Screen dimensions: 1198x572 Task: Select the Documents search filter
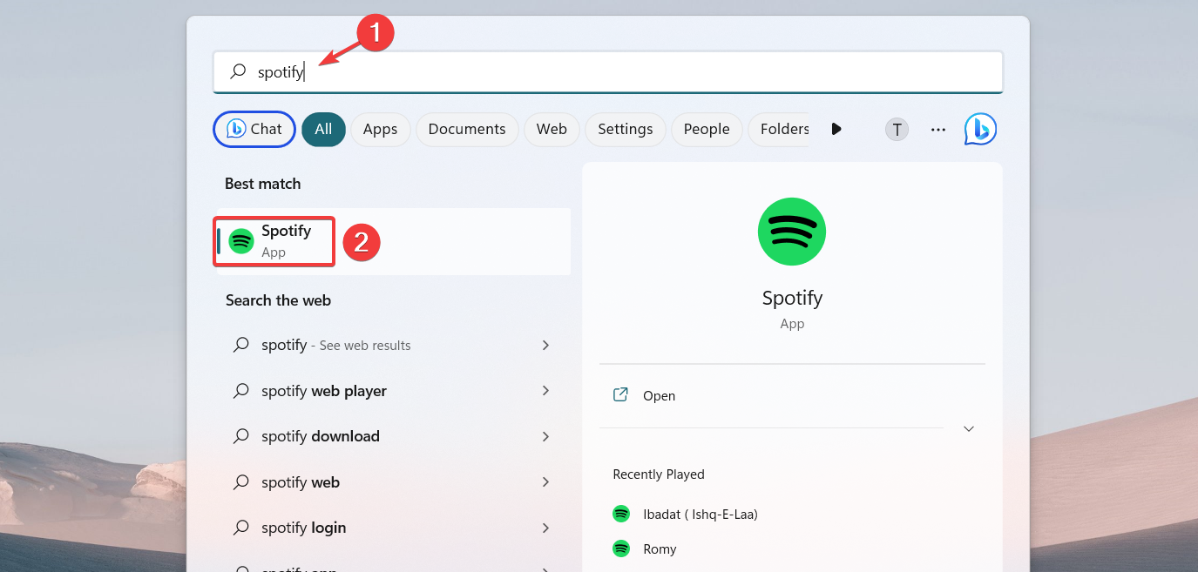click(x=467, y=129)
